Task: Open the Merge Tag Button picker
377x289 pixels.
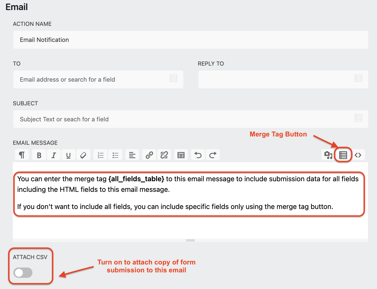Action: [343, 155]
